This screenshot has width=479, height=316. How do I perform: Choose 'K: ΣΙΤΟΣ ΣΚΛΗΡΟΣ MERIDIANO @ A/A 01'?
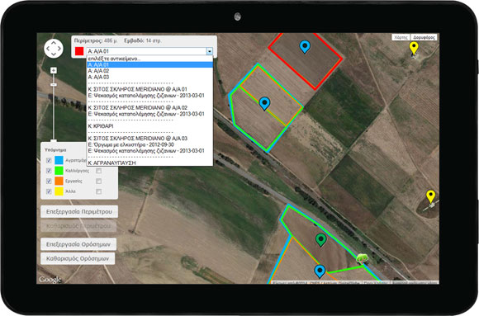click(x=149, y=89)
